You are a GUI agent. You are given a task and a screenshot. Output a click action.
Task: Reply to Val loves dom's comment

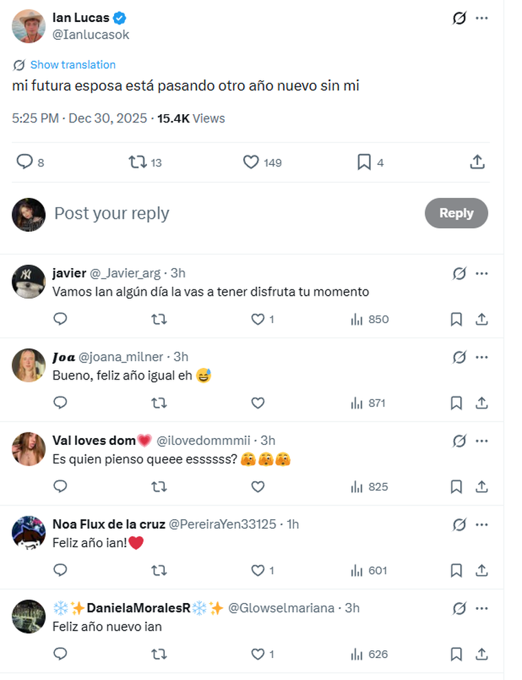pos(60,487)
